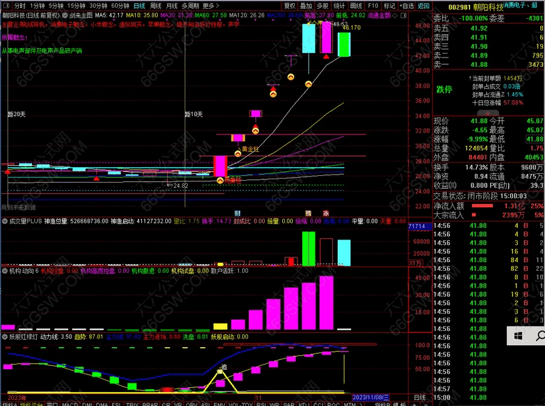Click the 2023/11/08 date label on the time axis
The height and width of the screenshot is (406, 545).
pos(370,397)
